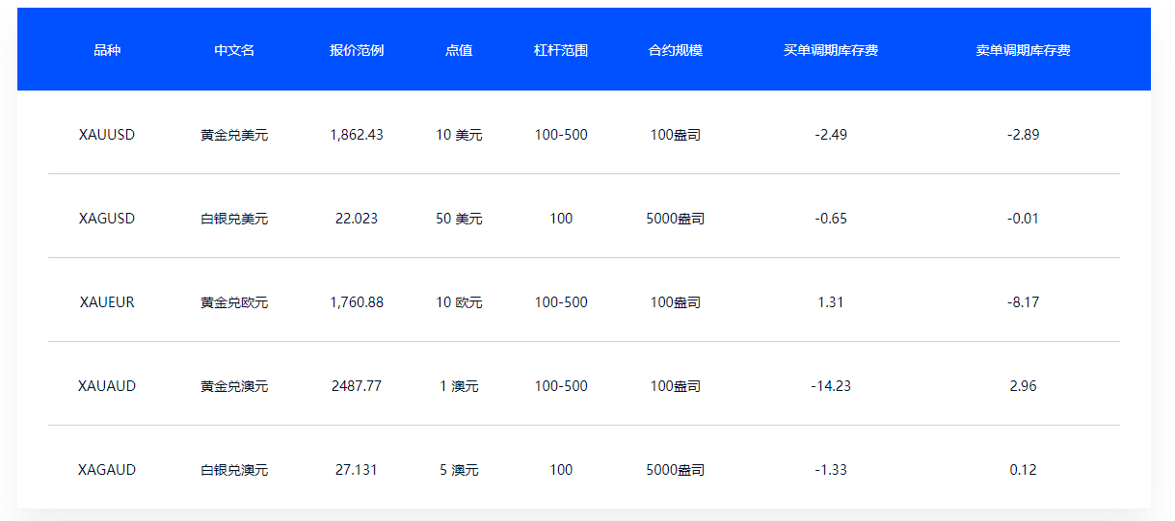Select the XAUUSD symbol cell
This screenshot has height=521, width=1175.
tap(107, 135)
